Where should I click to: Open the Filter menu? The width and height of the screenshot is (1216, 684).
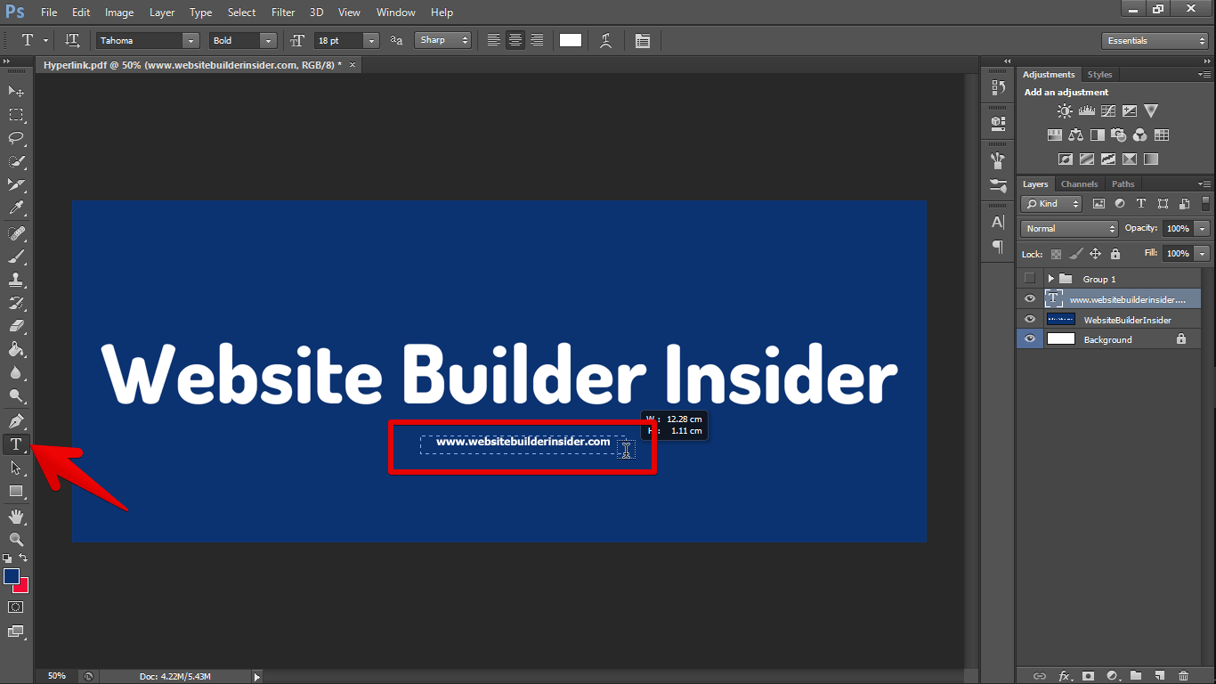coord(283,12)
